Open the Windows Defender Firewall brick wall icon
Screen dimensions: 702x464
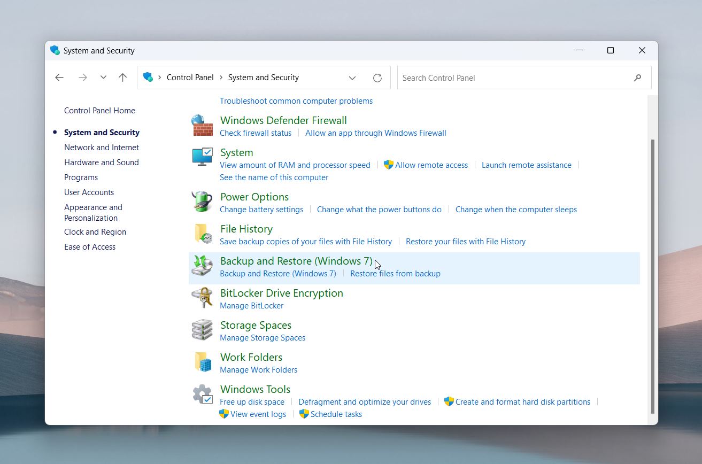click(x=202, y=126)
